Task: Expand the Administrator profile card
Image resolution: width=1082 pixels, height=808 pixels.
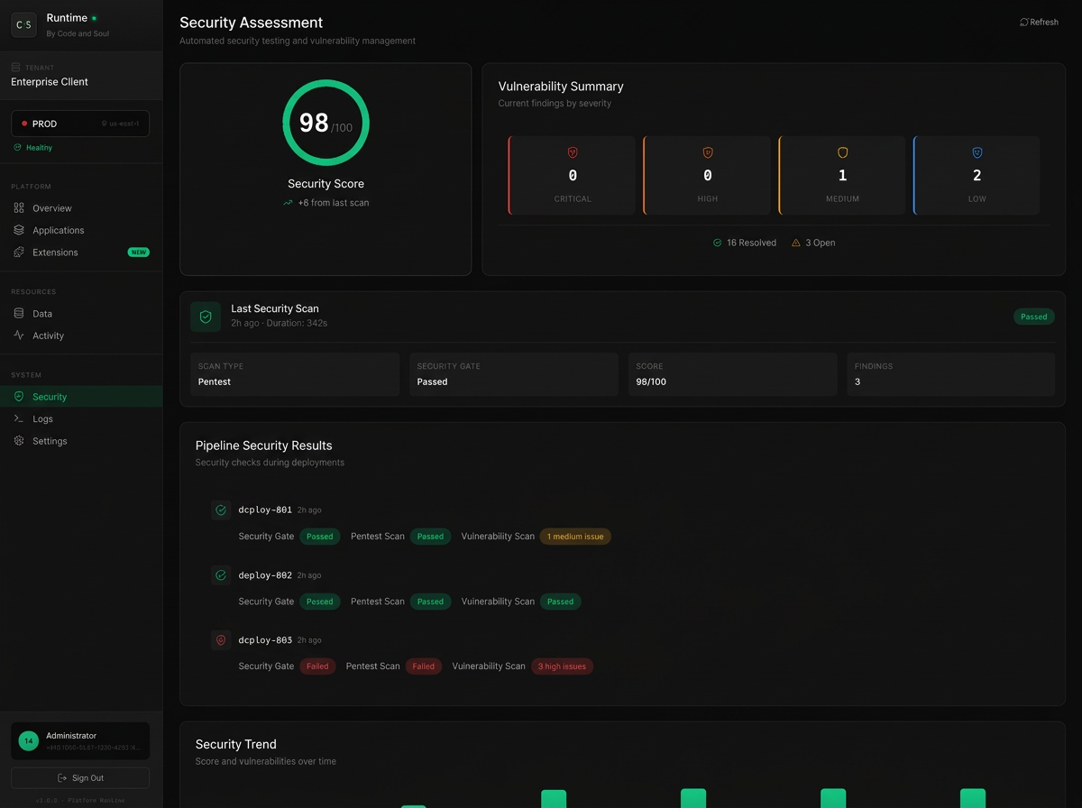Action: [79, 739]
